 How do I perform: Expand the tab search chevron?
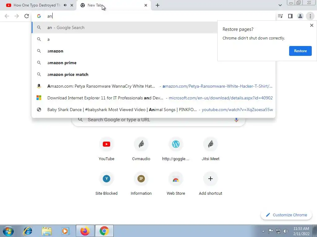[x=280, y=5]
